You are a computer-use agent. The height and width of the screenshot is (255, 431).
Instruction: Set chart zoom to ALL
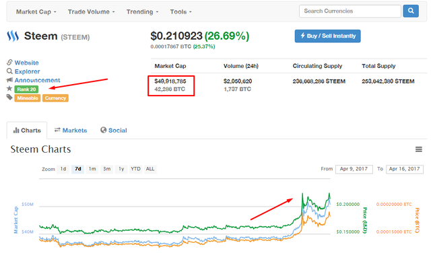coord(150,169)
